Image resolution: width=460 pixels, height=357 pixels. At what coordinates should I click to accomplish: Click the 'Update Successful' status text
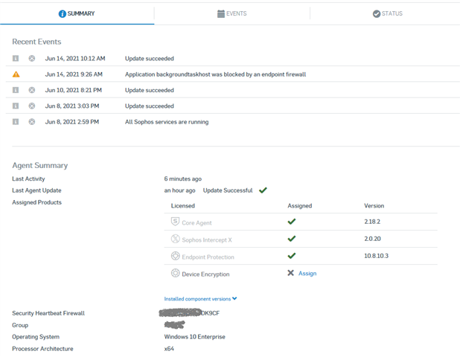pyautogui.click(x=228, y=190)
